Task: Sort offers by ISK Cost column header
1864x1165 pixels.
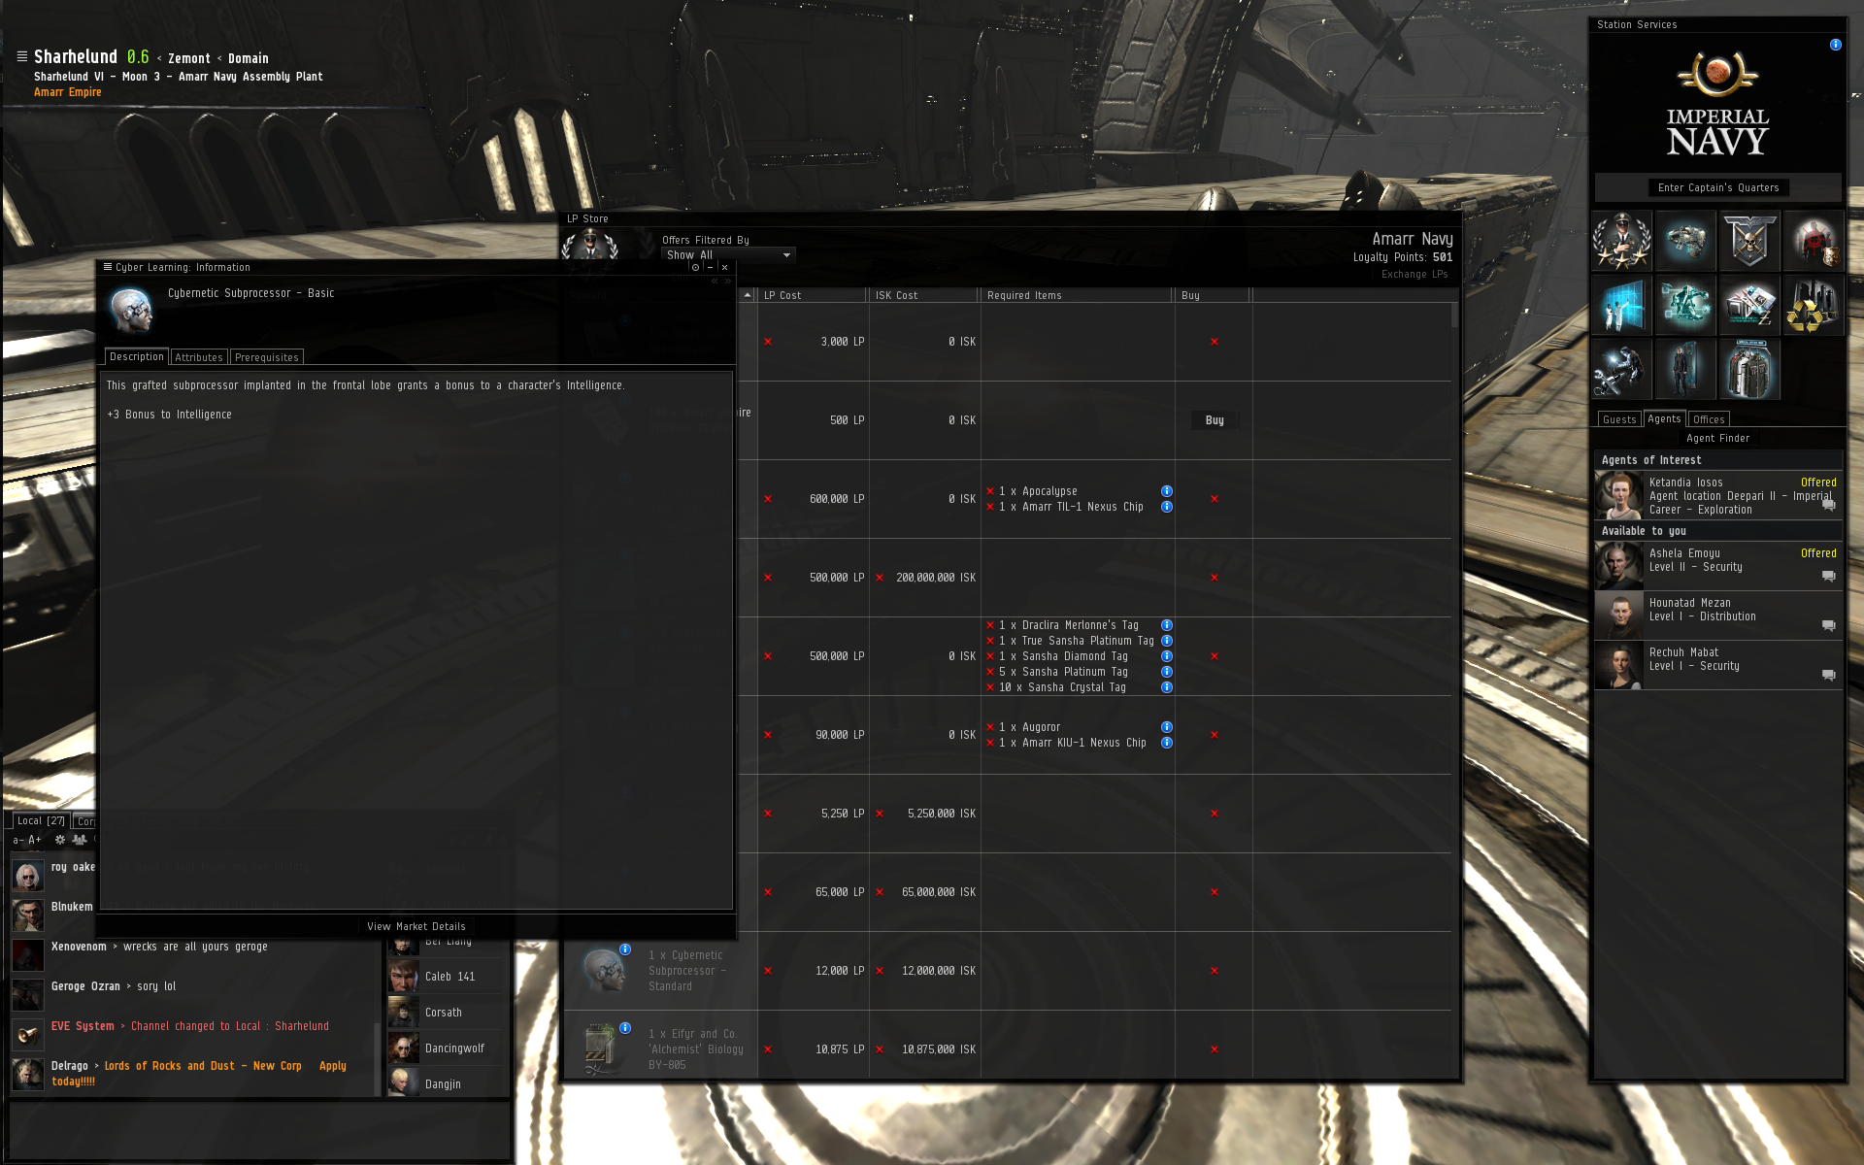Action: click(x=923, y=295)
